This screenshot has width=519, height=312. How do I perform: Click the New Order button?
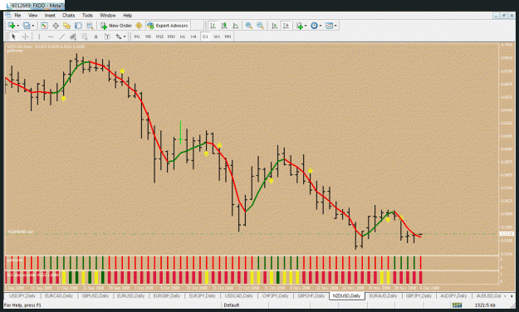[x=116, y=26]
